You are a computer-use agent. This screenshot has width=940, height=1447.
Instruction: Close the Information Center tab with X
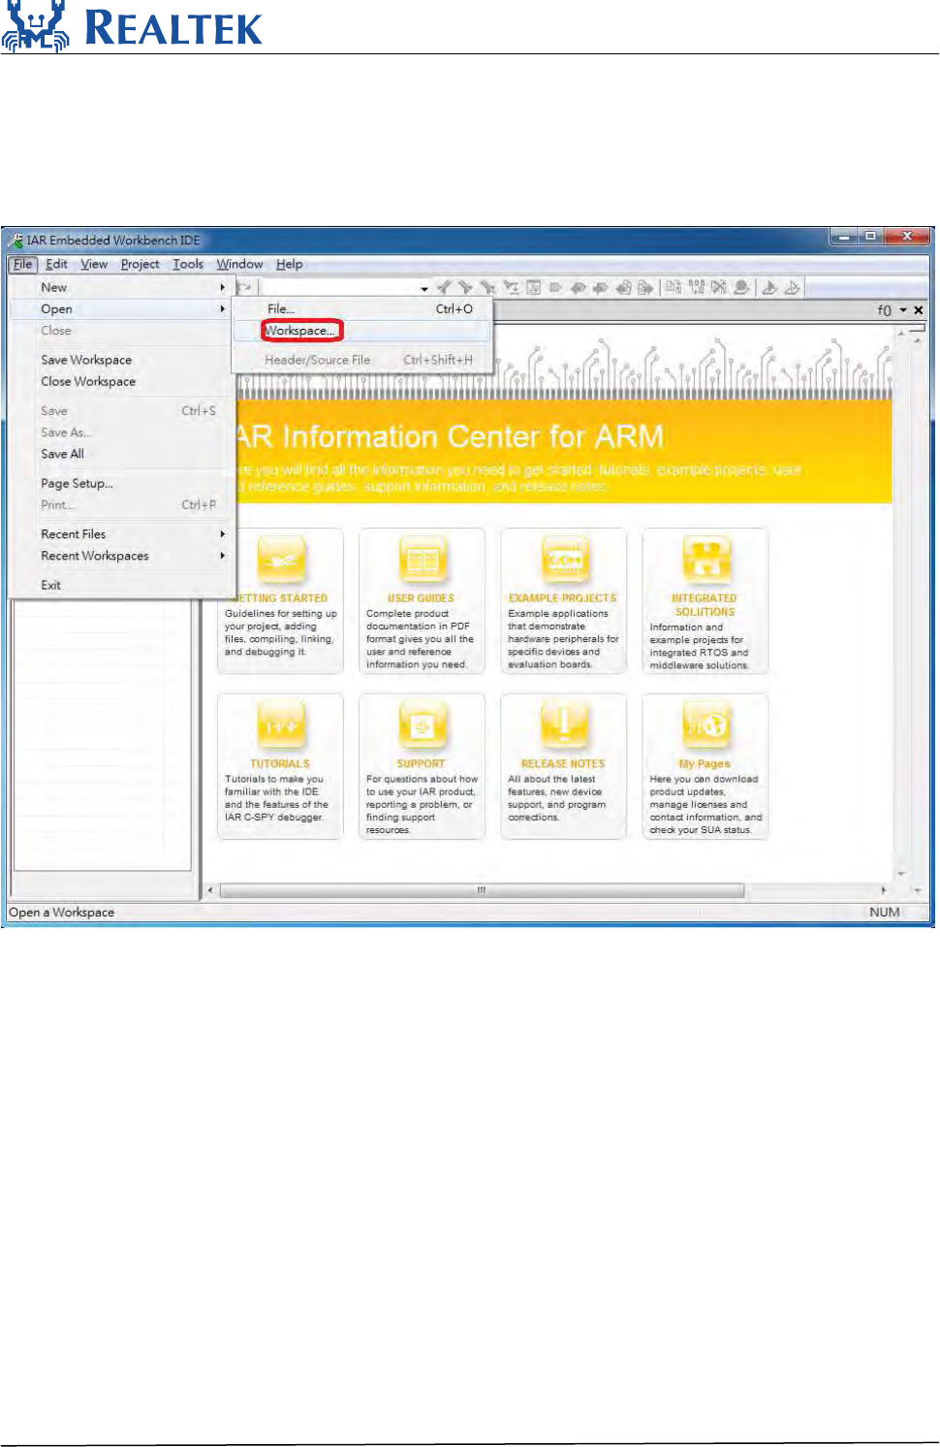point(919,310)
